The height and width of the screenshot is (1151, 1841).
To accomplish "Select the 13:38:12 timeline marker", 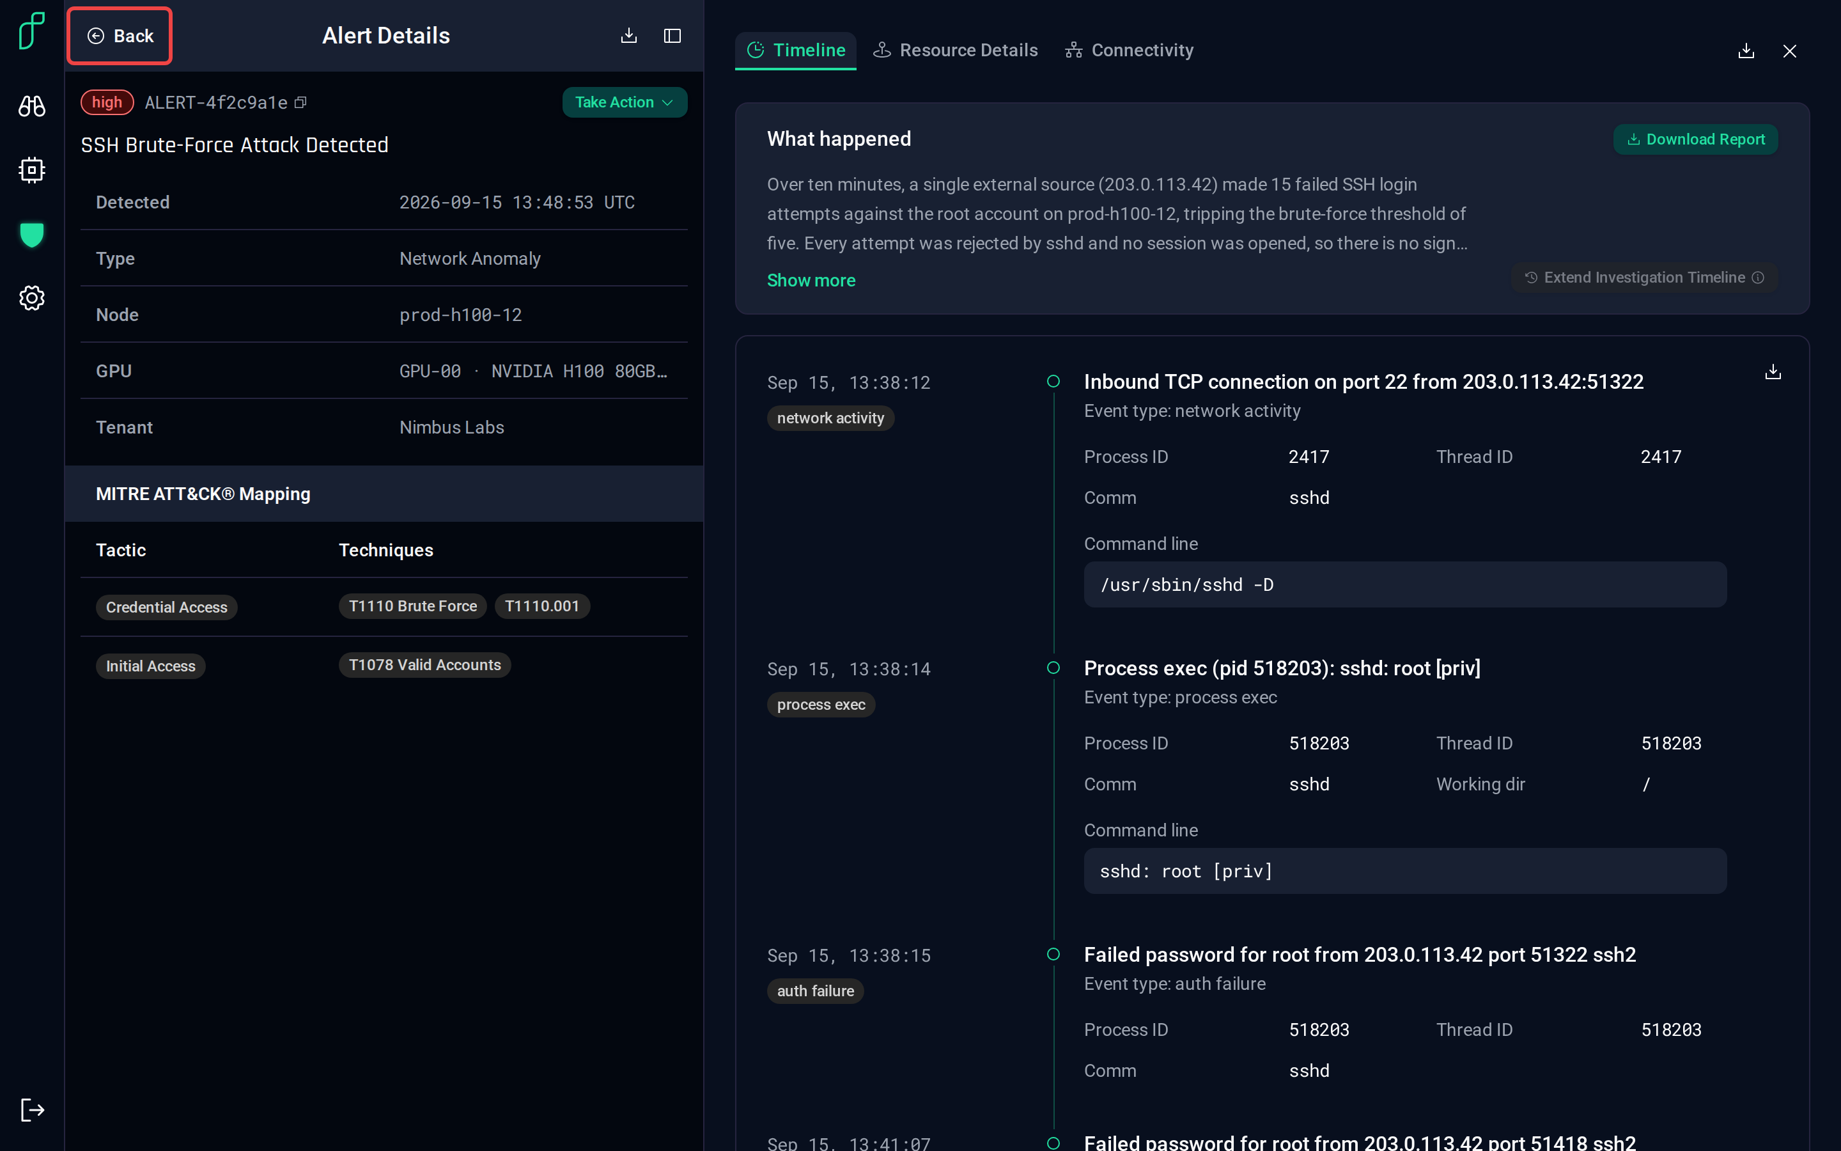I will 1053,381.
